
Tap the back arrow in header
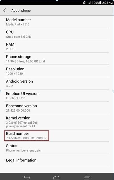pyautogui.click(x=4, y=10)
